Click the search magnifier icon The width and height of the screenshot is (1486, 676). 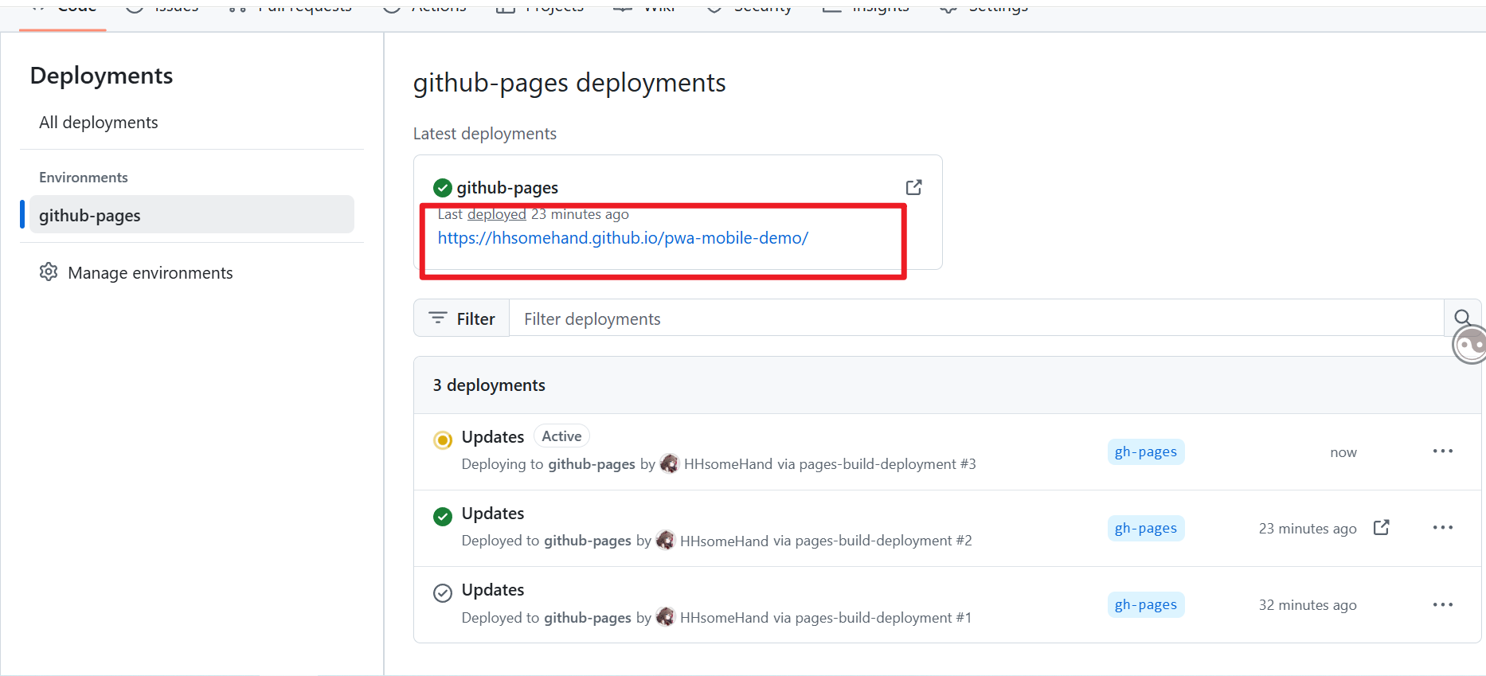1462,318
